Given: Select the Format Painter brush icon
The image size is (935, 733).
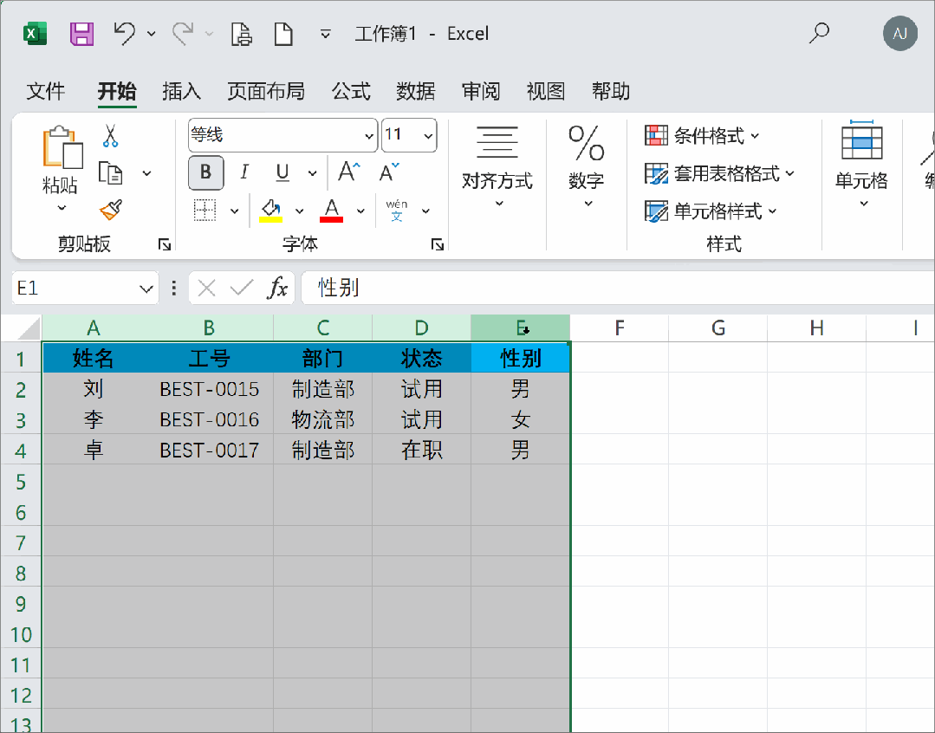Looking at the screenshot, I should [x=111, y=210].
